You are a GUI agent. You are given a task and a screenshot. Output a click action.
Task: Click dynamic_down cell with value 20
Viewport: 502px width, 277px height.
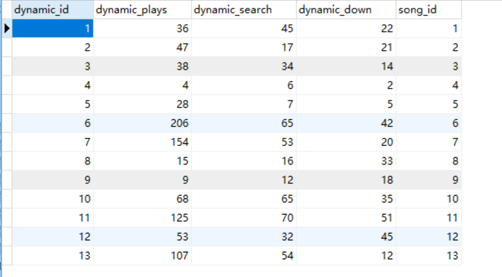(346, 142)
